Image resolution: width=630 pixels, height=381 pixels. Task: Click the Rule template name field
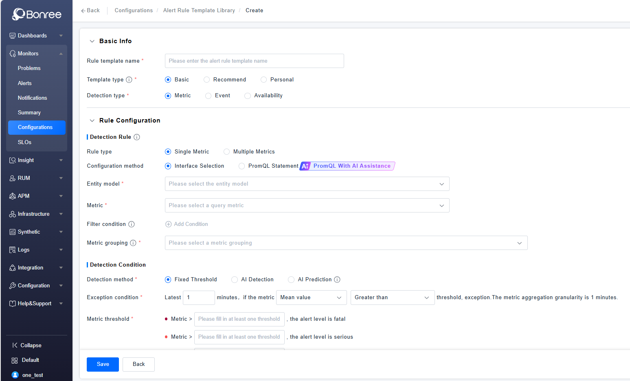[x=254, y=61]
